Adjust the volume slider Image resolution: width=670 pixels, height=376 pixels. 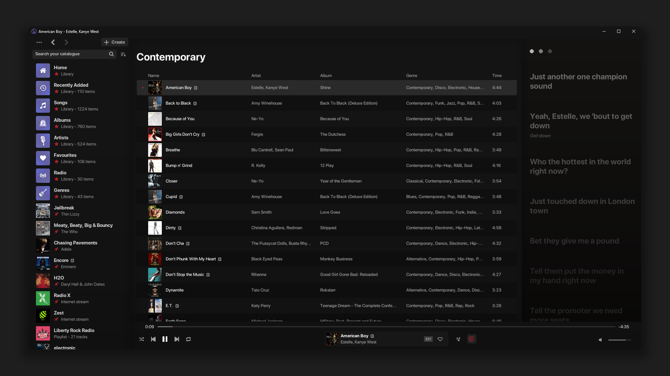point(619,340)
